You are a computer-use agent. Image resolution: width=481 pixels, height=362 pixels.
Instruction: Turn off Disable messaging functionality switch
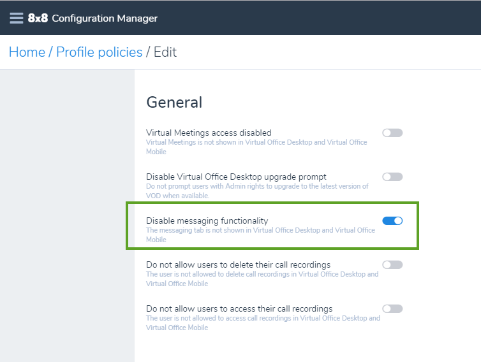pos(392,221)
